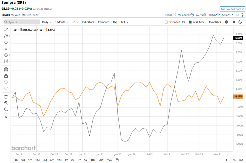
Task: Open the 1x1 grid layout dropdown
Action: pos(124,22)
